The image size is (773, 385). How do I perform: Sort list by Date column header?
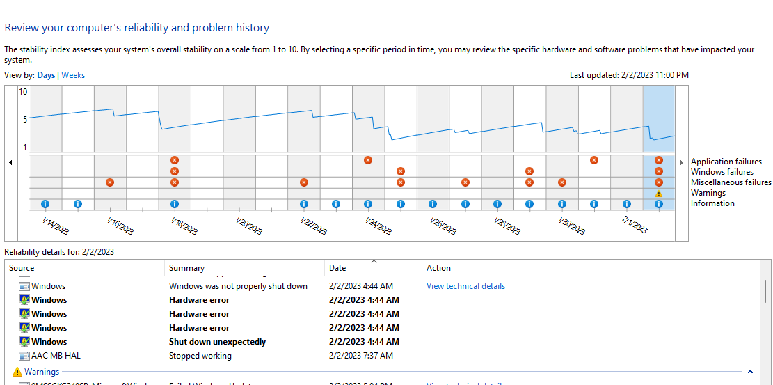pos(373,268)
